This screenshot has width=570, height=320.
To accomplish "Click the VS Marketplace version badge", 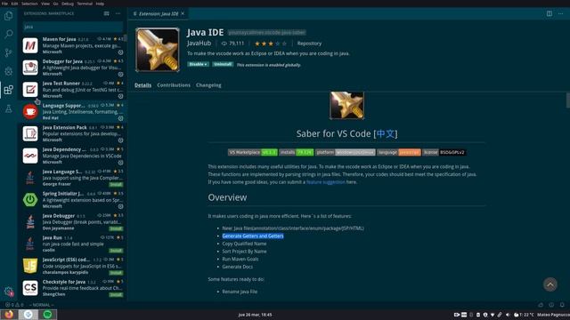I will [253, 152].
